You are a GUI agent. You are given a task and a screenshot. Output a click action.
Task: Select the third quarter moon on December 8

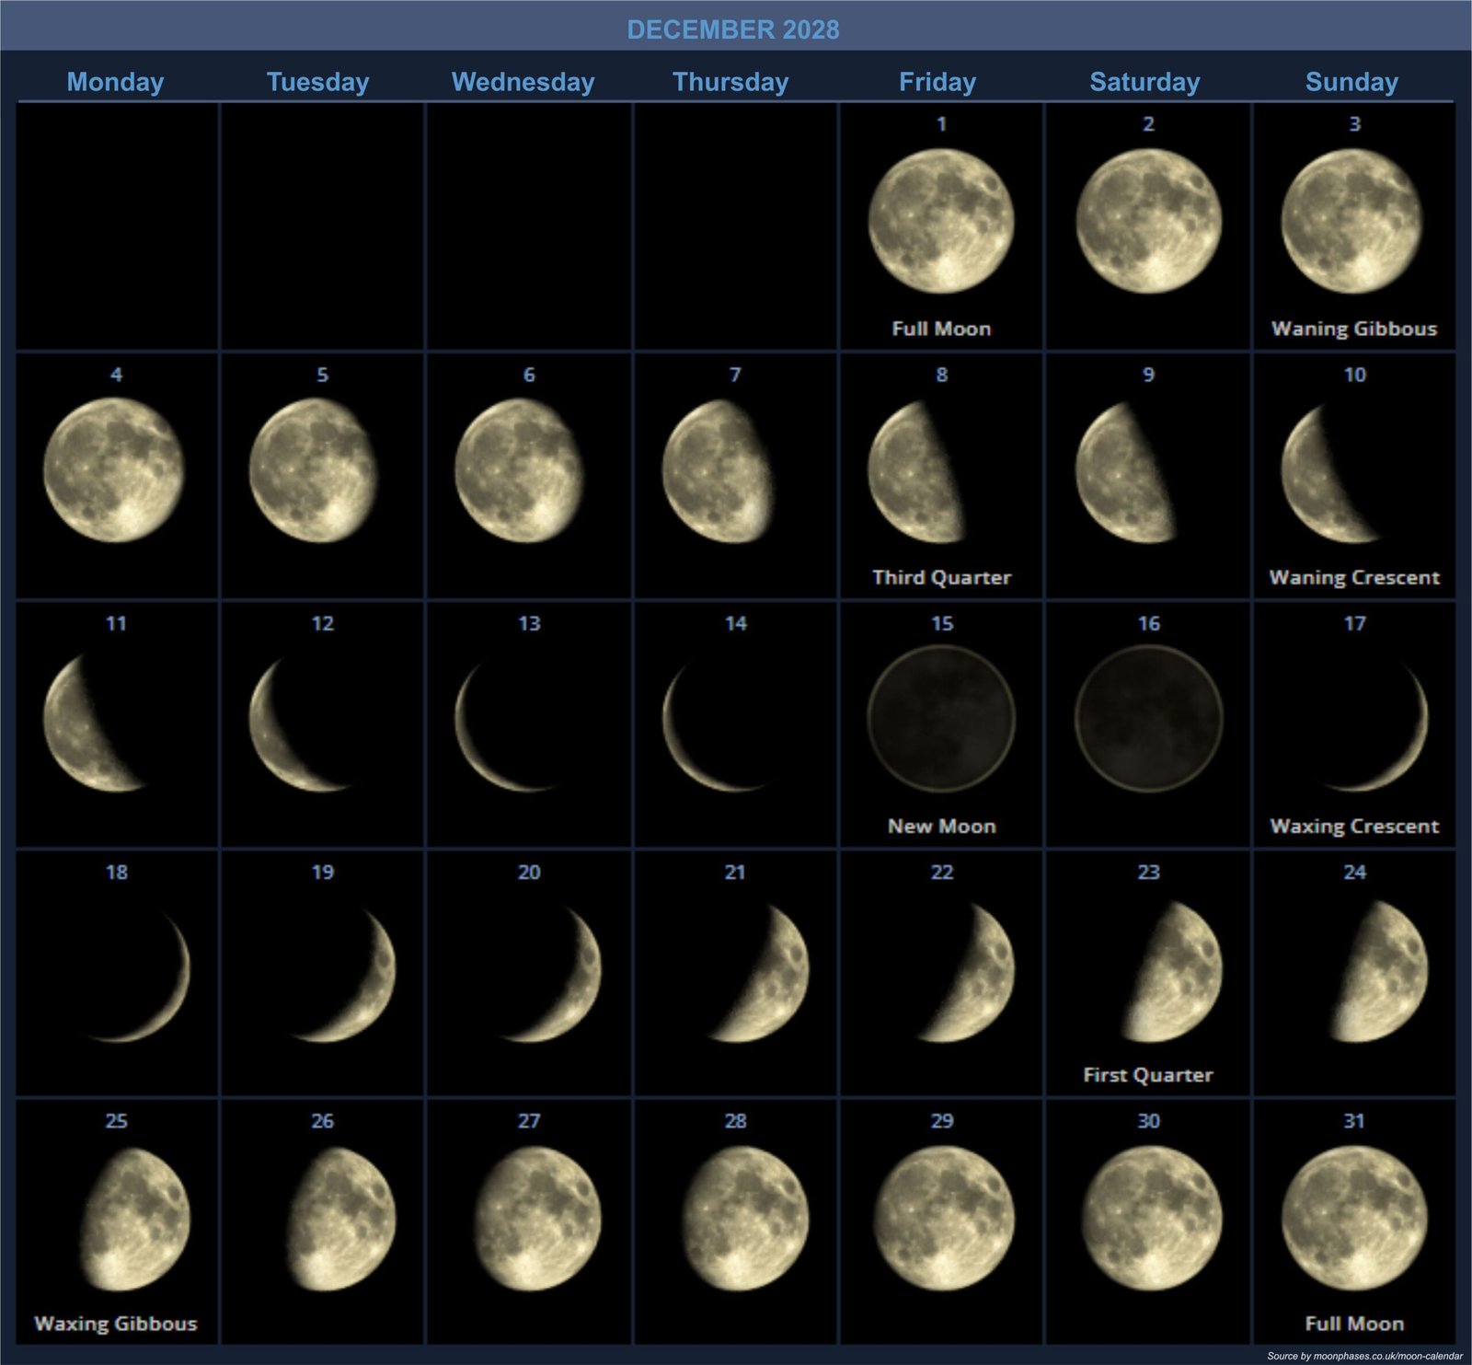click(915, 471)
